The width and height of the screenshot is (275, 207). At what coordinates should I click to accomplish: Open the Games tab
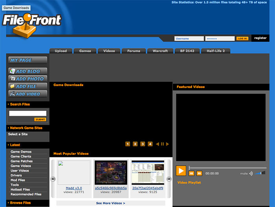tap(85, 51)
